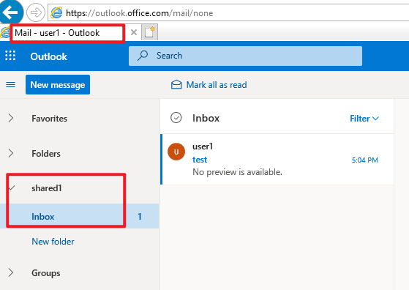409x290 pixels.
Task: Click the Inbox heading in message list
Action: click(x=206, y=118)
